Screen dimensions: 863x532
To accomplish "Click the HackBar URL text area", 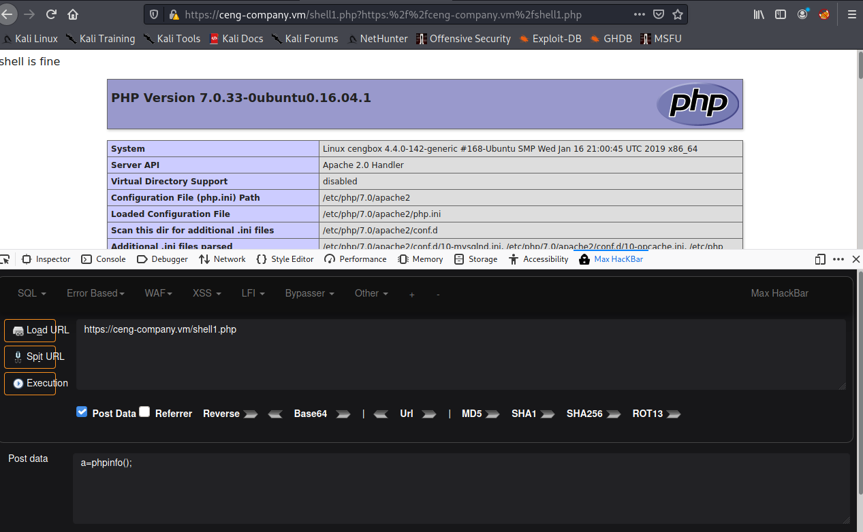I will 461,354.
